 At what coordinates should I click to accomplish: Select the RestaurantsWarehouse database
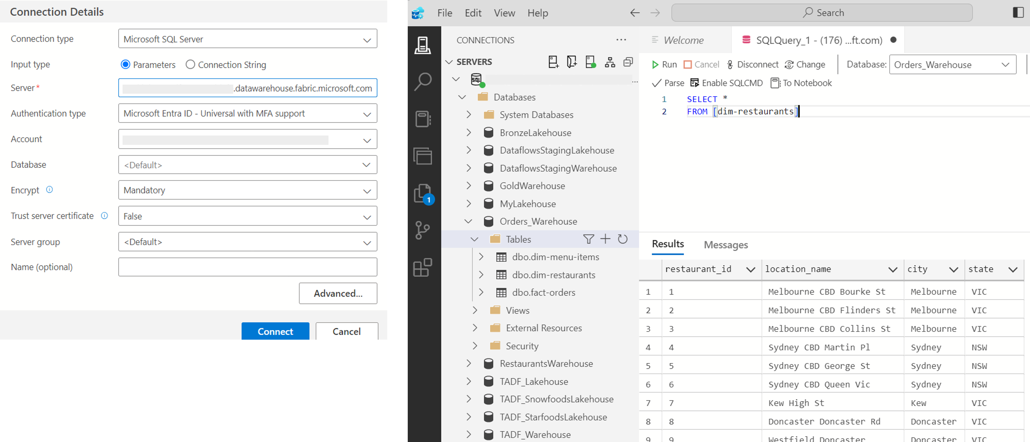(546, 363)
